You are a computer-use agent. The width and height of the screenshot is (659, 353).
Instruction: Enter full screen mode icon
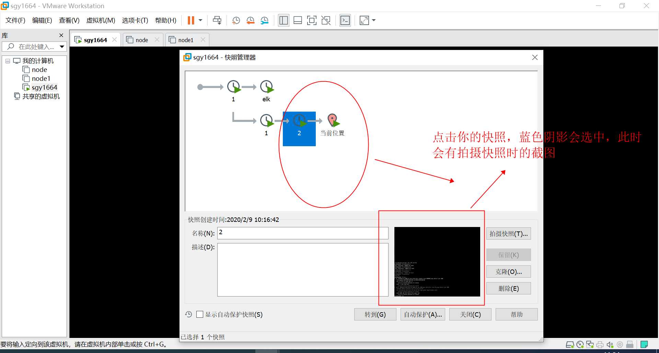pyautogui.click(x=312, y=21)
